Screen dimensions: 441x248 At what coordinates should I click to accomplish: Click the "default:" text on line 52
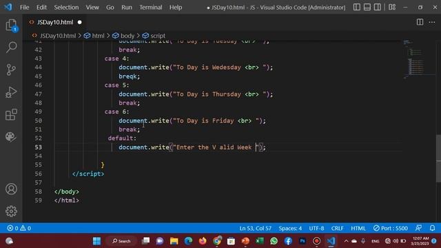[x=122, y=138]
